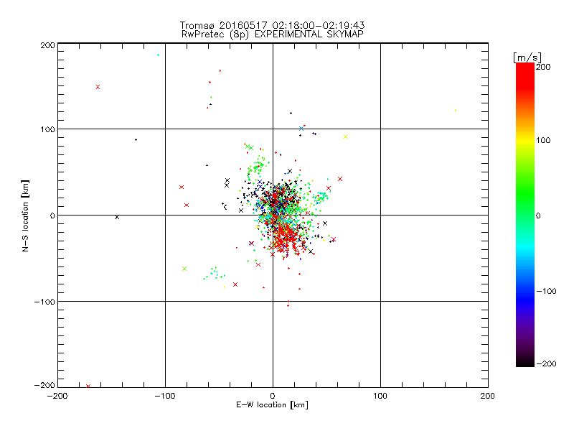Click the light-blue X marker on the 100 km line
This screenshot has height=431, width=574.
[301, 129]
